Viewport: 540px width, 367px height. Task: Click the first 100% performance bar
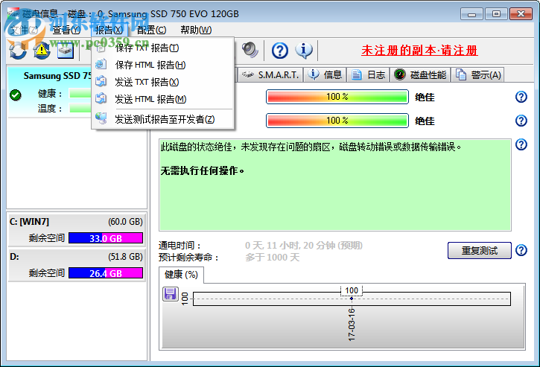337,97
